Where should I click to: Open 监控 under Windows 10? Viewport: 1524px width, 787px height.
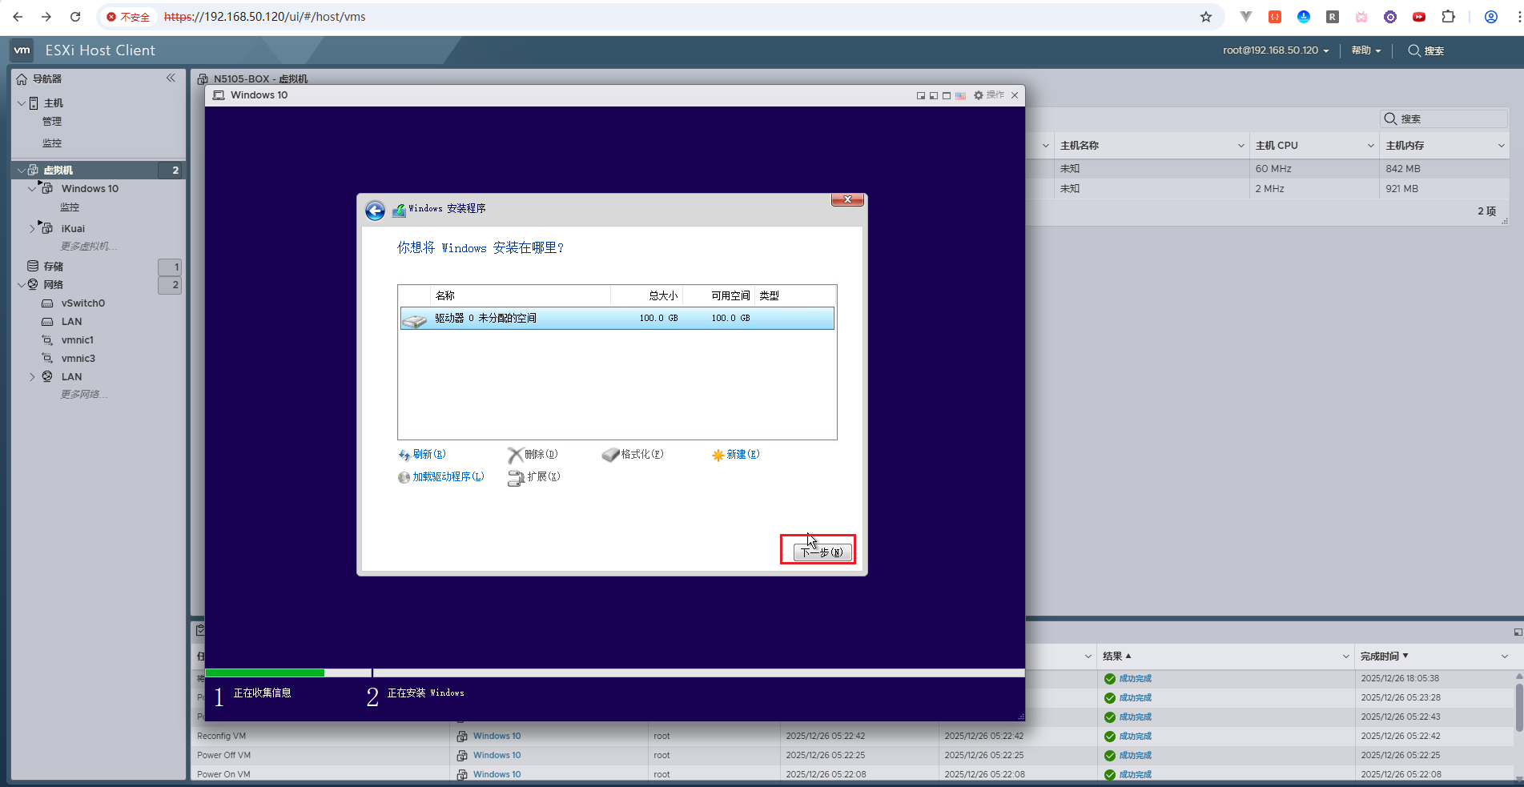[70, 207]
